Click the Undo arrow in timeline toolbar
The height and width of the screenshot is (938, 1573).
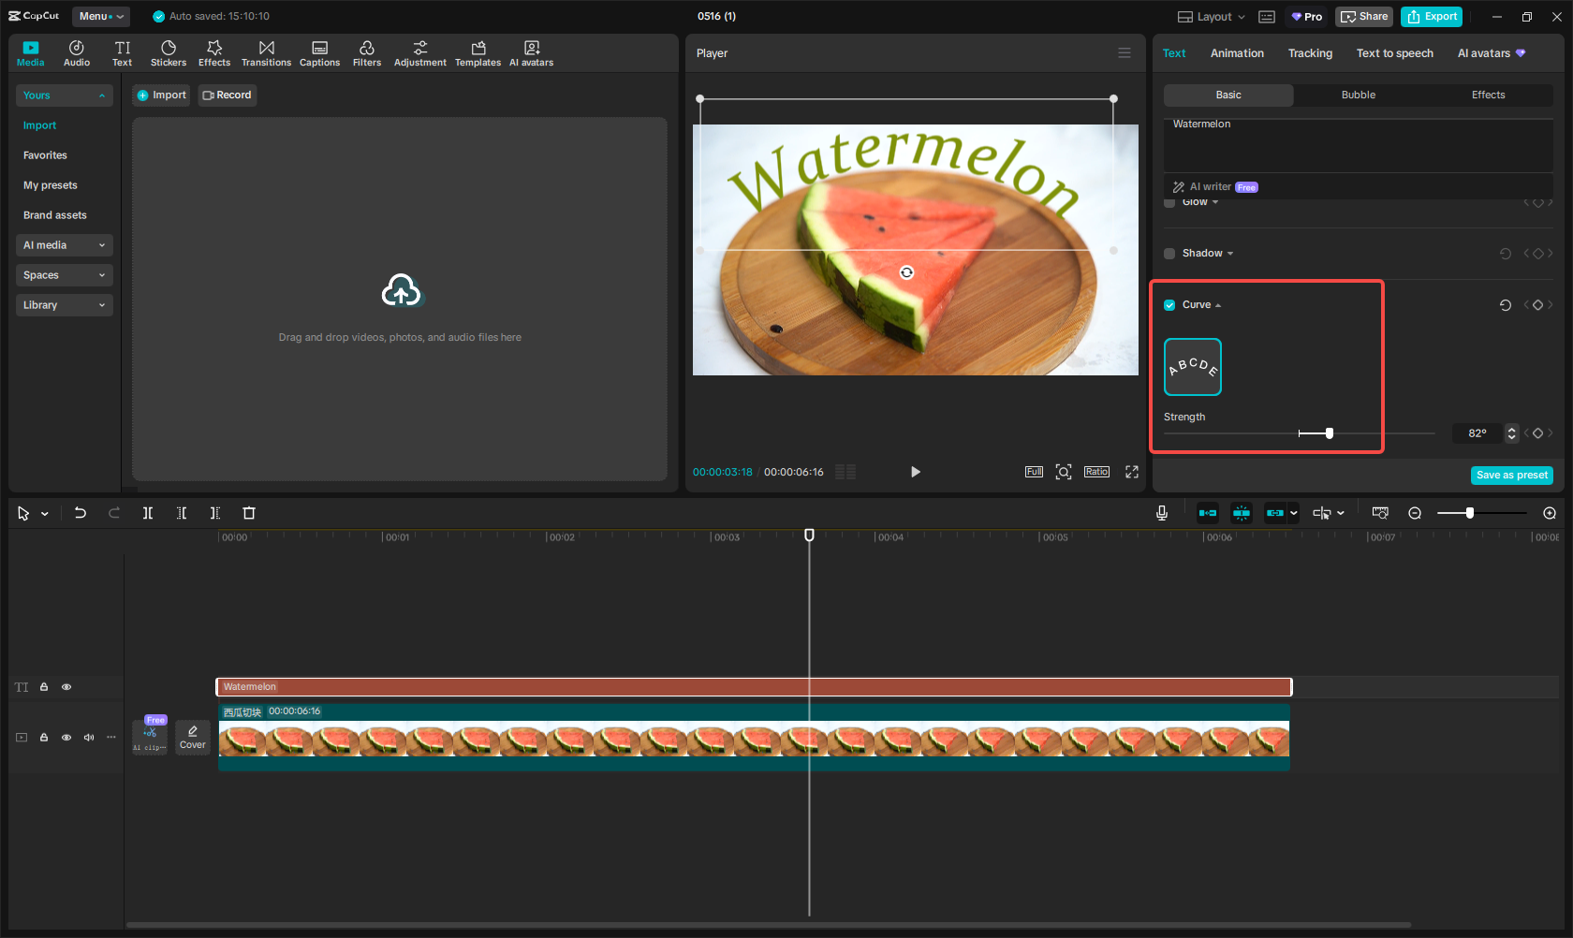click(81, 513)
